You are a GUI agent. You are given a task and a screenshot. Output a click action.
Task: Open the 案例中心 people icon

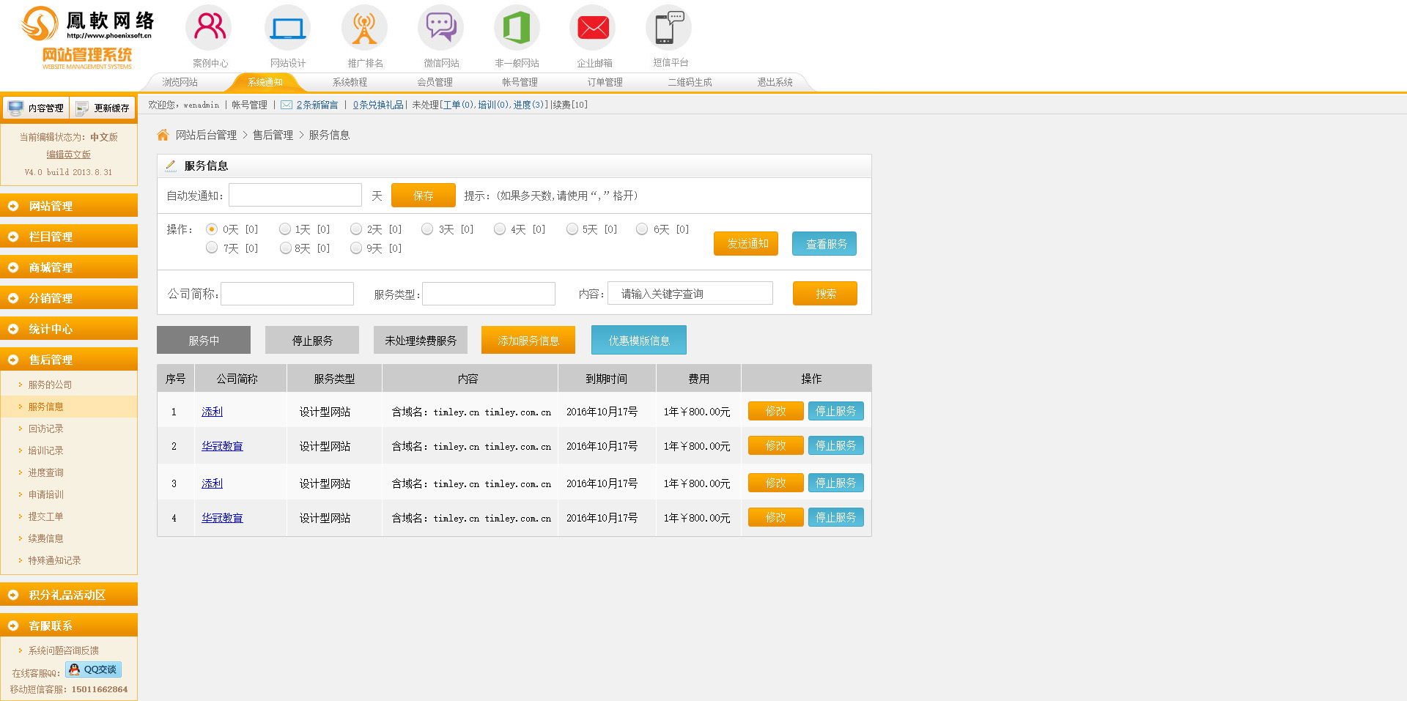pyautogui.click(x=210, y=28)
